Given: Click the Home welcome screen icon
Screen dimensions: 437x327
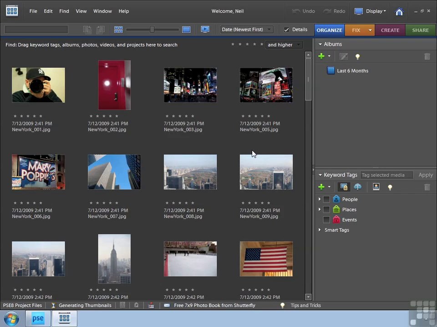Looking at the screenshot, I should [399, 11].
